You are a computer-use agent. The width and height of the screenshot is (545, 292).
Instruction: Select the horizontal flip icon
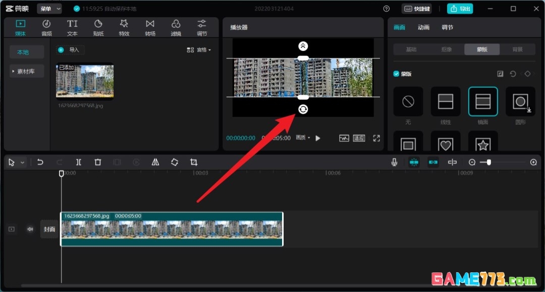click(155, 162)
